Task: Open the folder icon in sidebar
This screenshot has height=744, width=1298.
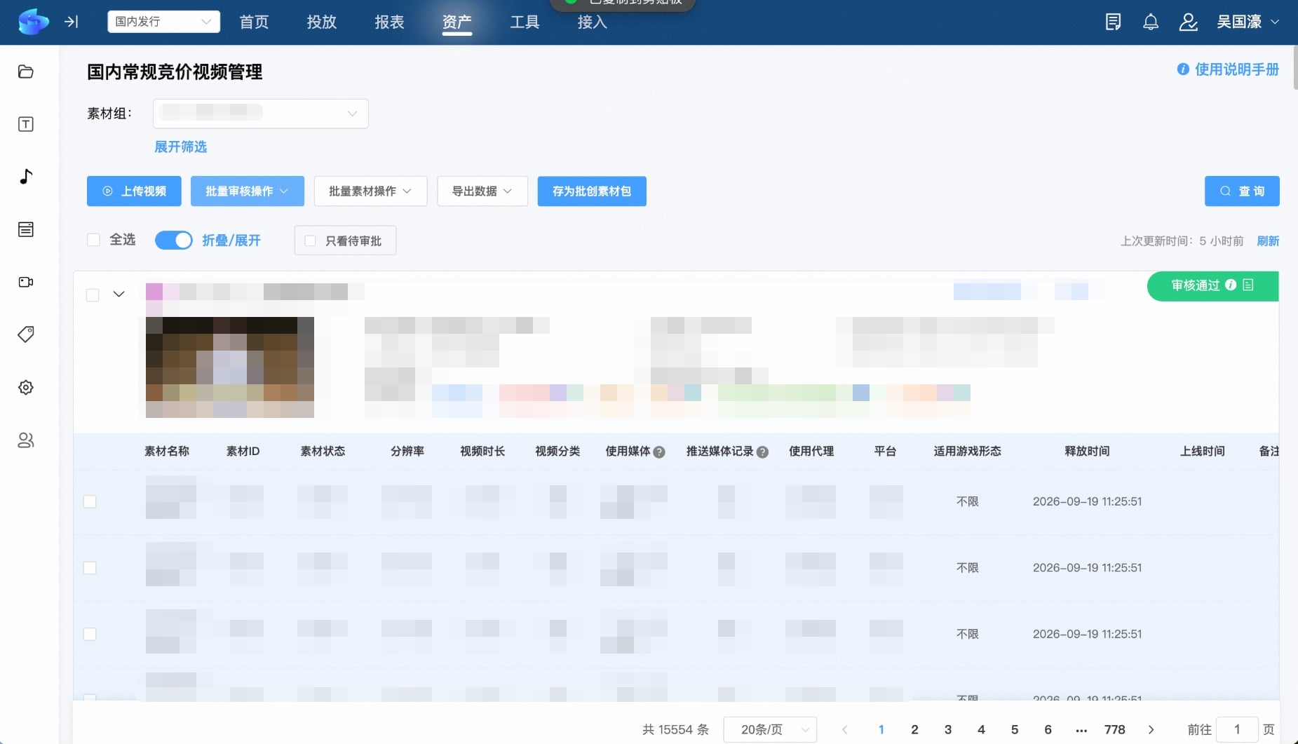Action: pos(26,72)
